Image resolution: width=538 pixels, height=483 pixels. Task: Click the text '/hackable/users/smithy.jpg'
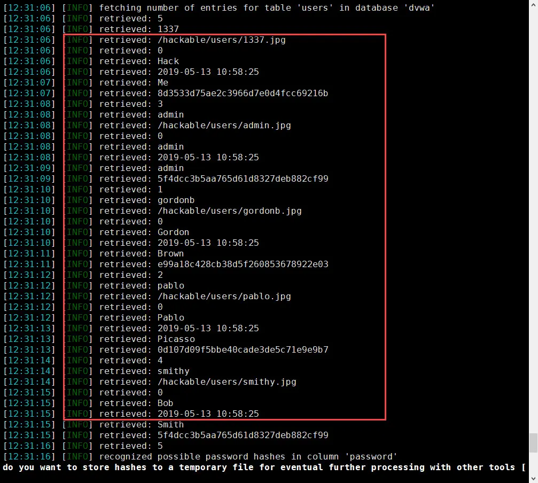227,381
